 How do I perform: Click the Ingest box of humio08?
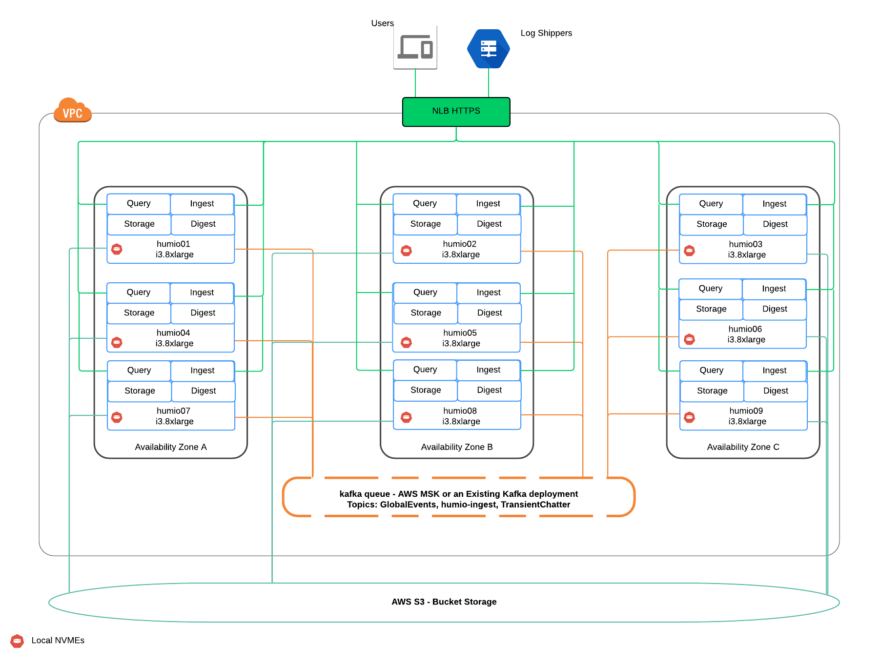pyautogui.click(x=489, y=370)
